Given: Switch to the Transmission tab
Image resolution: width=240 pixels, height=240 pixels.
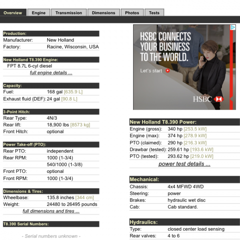Looking at the screenshot, I should click(x=69, y=12).
